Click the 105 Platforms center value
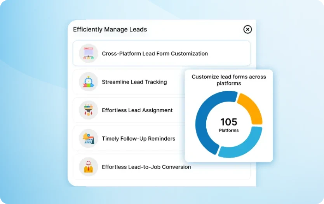The height and width of the screenshot is (204, 324). click(x=229, y=125)
